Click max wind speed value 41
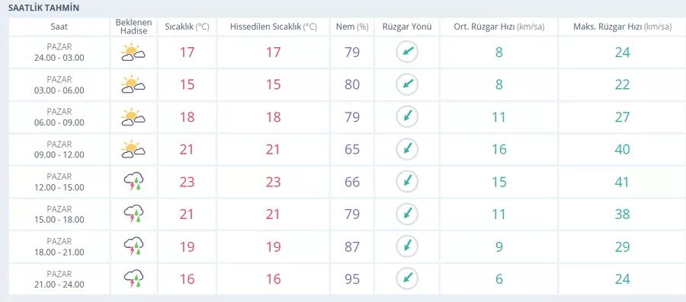The width and height of the screenshot is (686, 302). click(622, 182)
